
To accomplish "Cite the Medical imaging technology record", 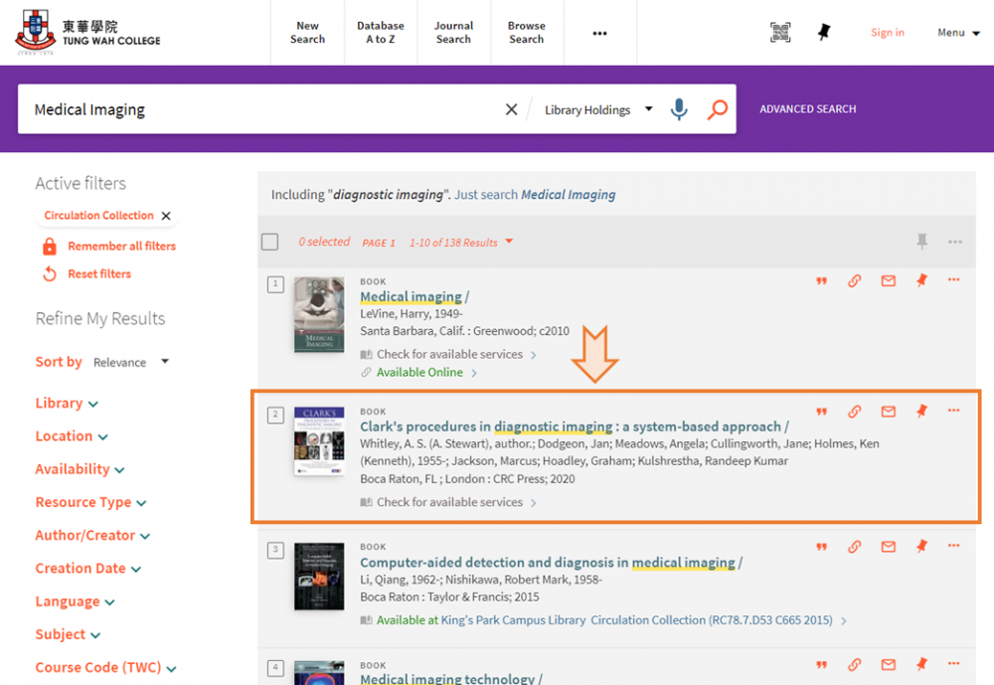I will [x=822, y=665].
